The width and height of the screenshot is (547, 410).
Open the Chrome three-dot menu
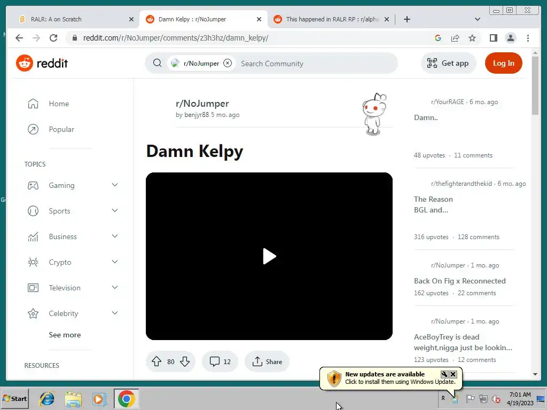pos(528,38)
